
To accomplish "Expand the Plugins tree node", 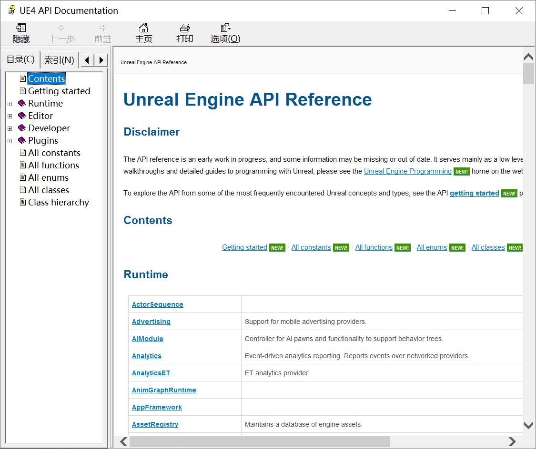I will (x=10, y=141).
